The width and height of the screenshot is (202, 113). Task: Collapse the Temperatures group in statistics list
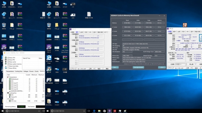8,77
